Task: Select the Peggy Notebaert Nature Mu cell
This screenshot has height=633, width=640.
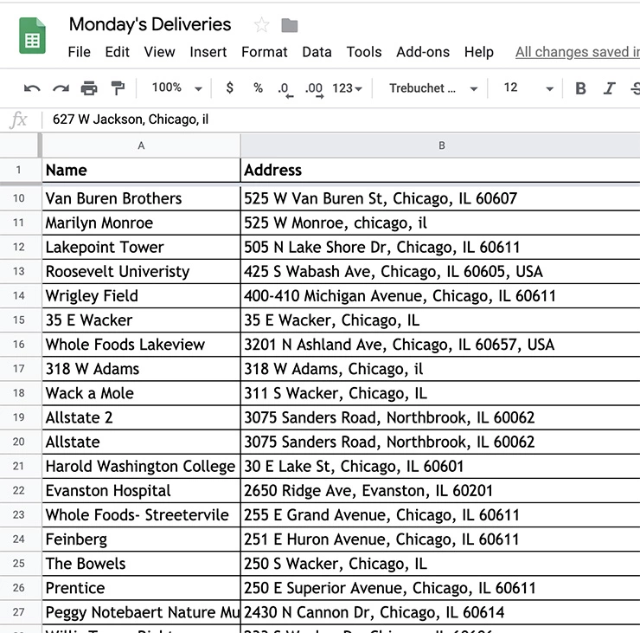Action: [x=141, y=612]
